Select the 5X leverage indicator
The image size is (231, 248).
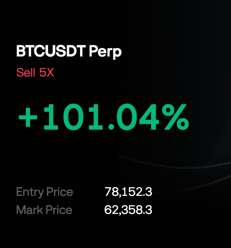(47, 73)
